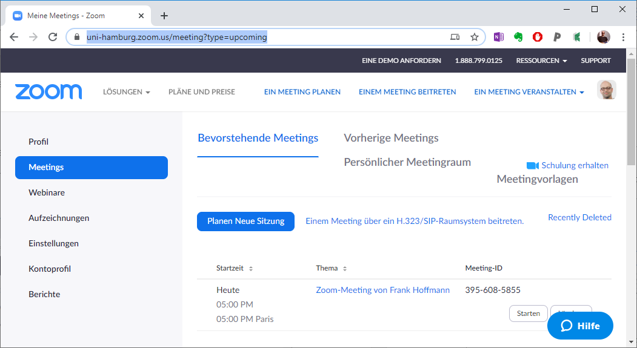Click the P extension icon
The height and width of the screenshot is (348, 637).
click(x=557, y=37)
